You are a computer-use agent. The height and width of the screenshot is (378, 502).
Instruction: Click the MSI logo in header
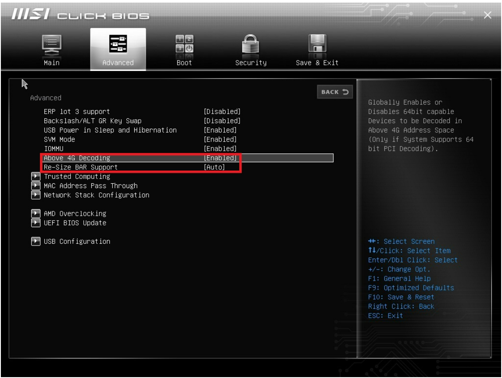[31, 14]
